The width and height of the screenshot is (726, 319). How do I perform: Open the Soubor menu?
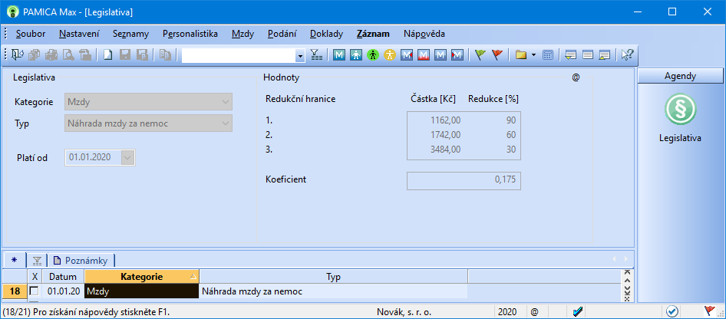[x=31, y=34]
